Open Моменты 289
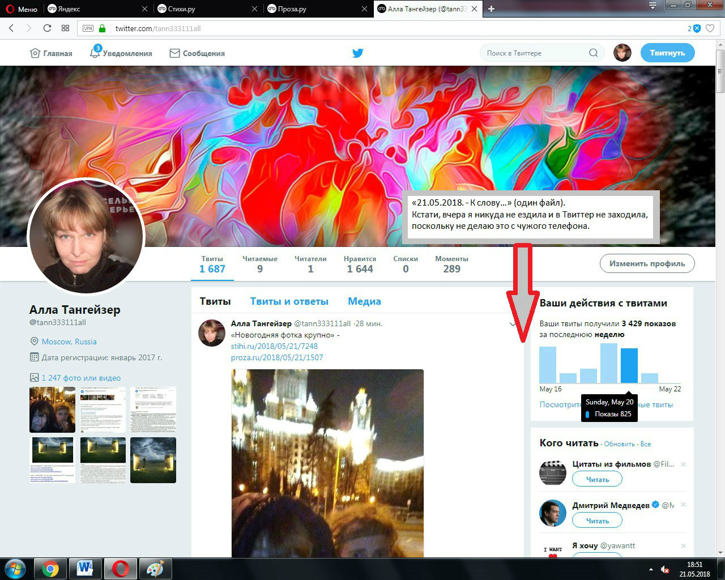Viewport: 725px width, 580px height. point(451,265)
